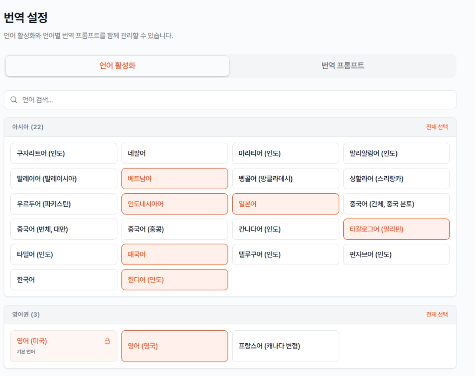Viewport: 475px width, 376px height.
Task: Toggle off the 태국어 language
Action: coord(174,254)
